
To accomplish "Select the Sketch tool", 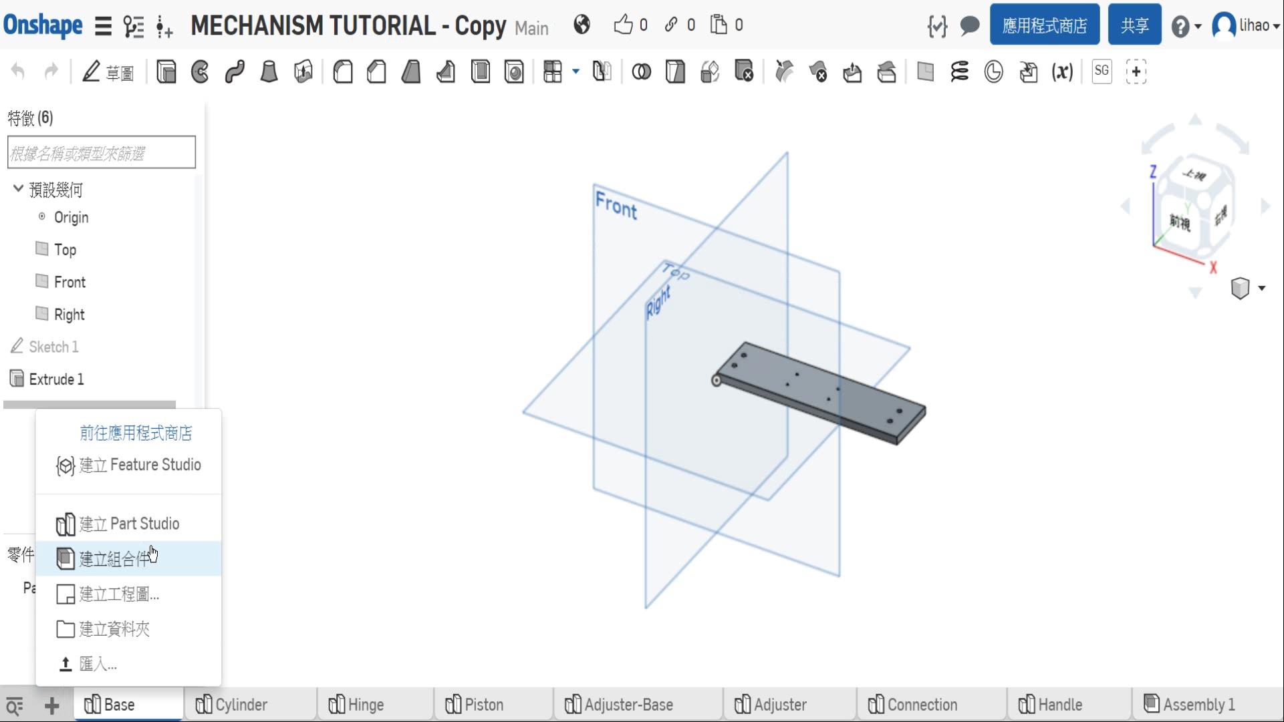I will 108,71.
